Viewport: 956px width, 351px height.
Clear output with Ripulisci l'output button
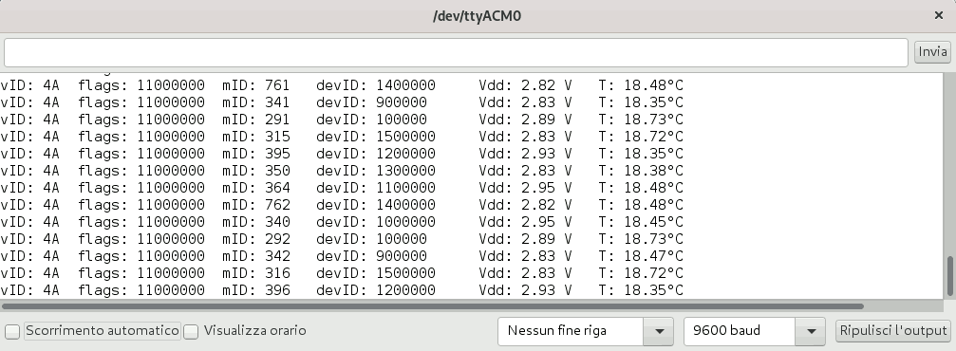coord(892,331)
